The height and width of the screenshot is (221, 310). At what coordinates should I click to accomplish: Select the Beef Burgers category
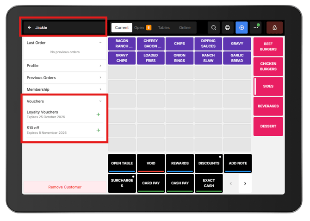(268, 46)
